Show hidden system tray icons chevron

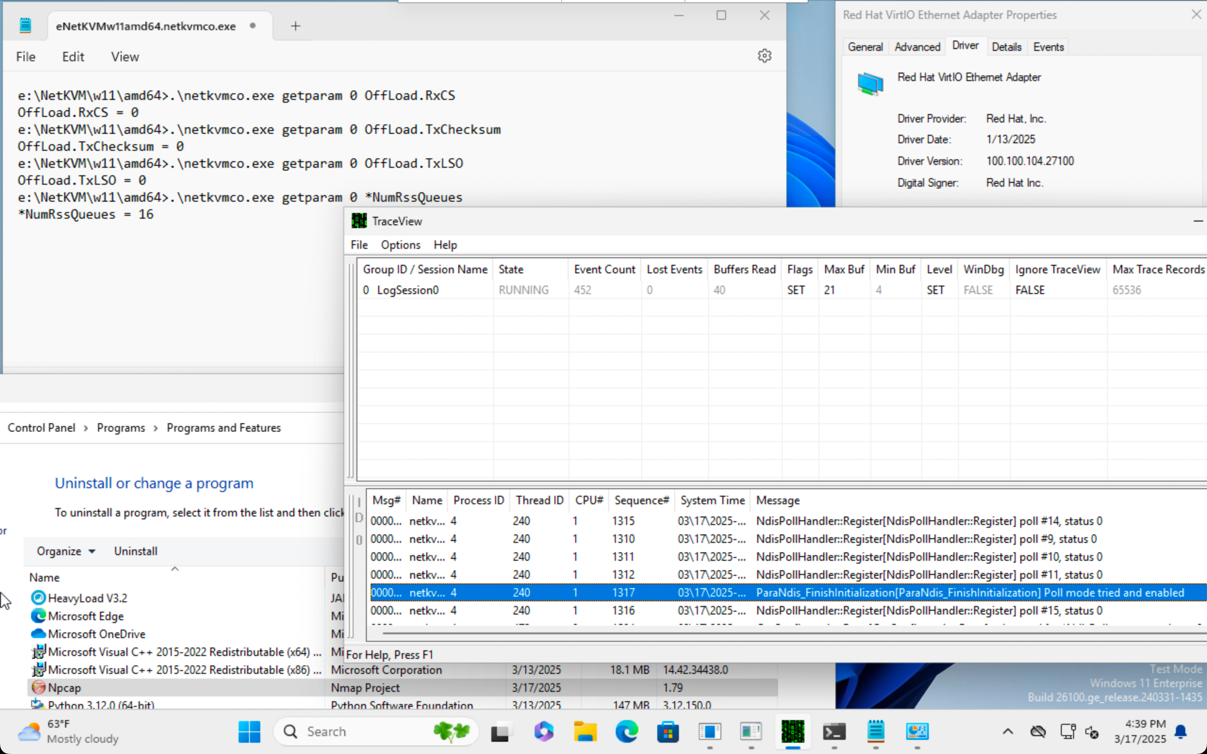1008,731
